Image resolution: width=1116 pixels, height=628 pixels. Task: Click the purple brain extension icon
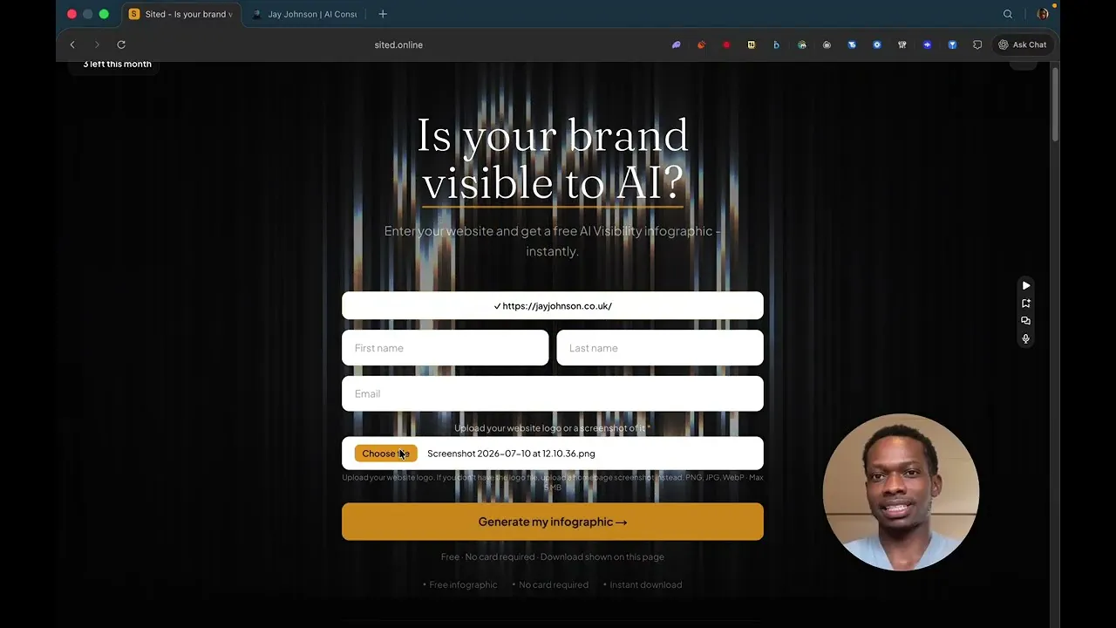coord(676,44)
